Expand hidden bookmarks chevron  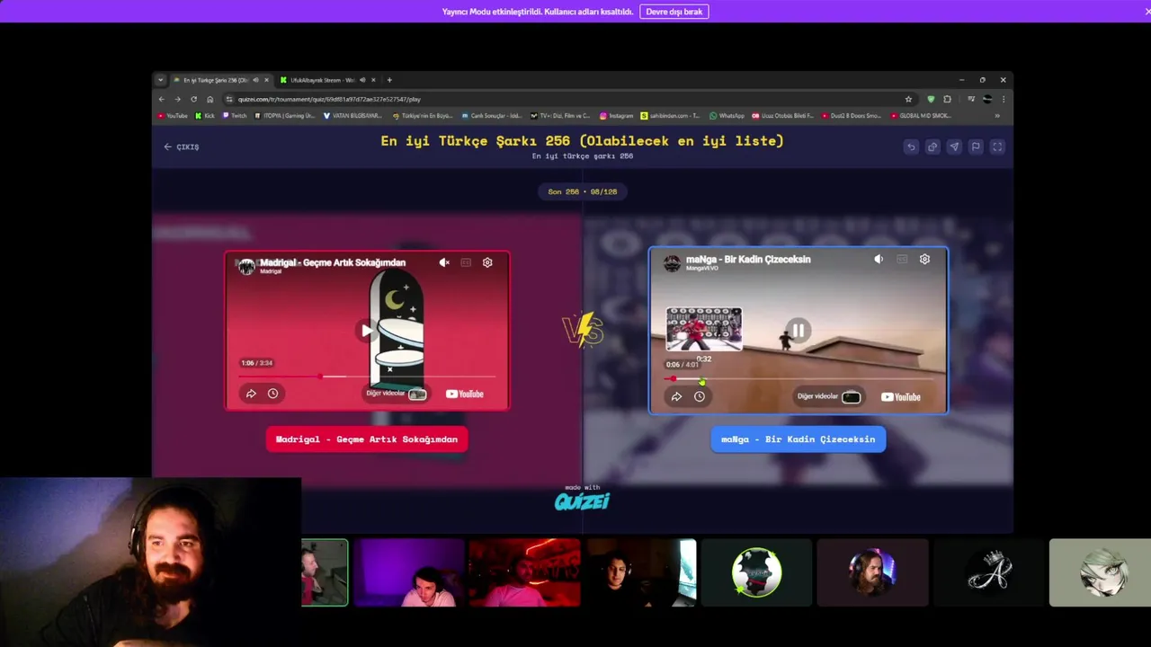click(x=997, y=116)
